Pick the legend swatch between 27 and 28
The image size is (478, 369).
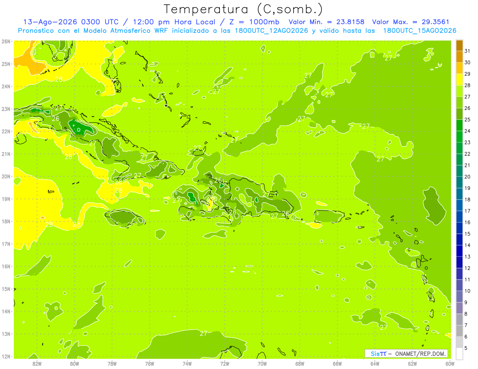point(459,91)
